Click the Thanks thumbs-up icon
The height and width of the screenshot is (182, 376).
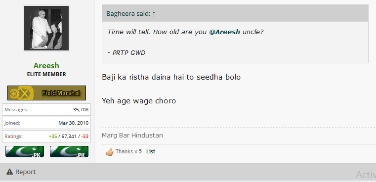click(110, 152)
